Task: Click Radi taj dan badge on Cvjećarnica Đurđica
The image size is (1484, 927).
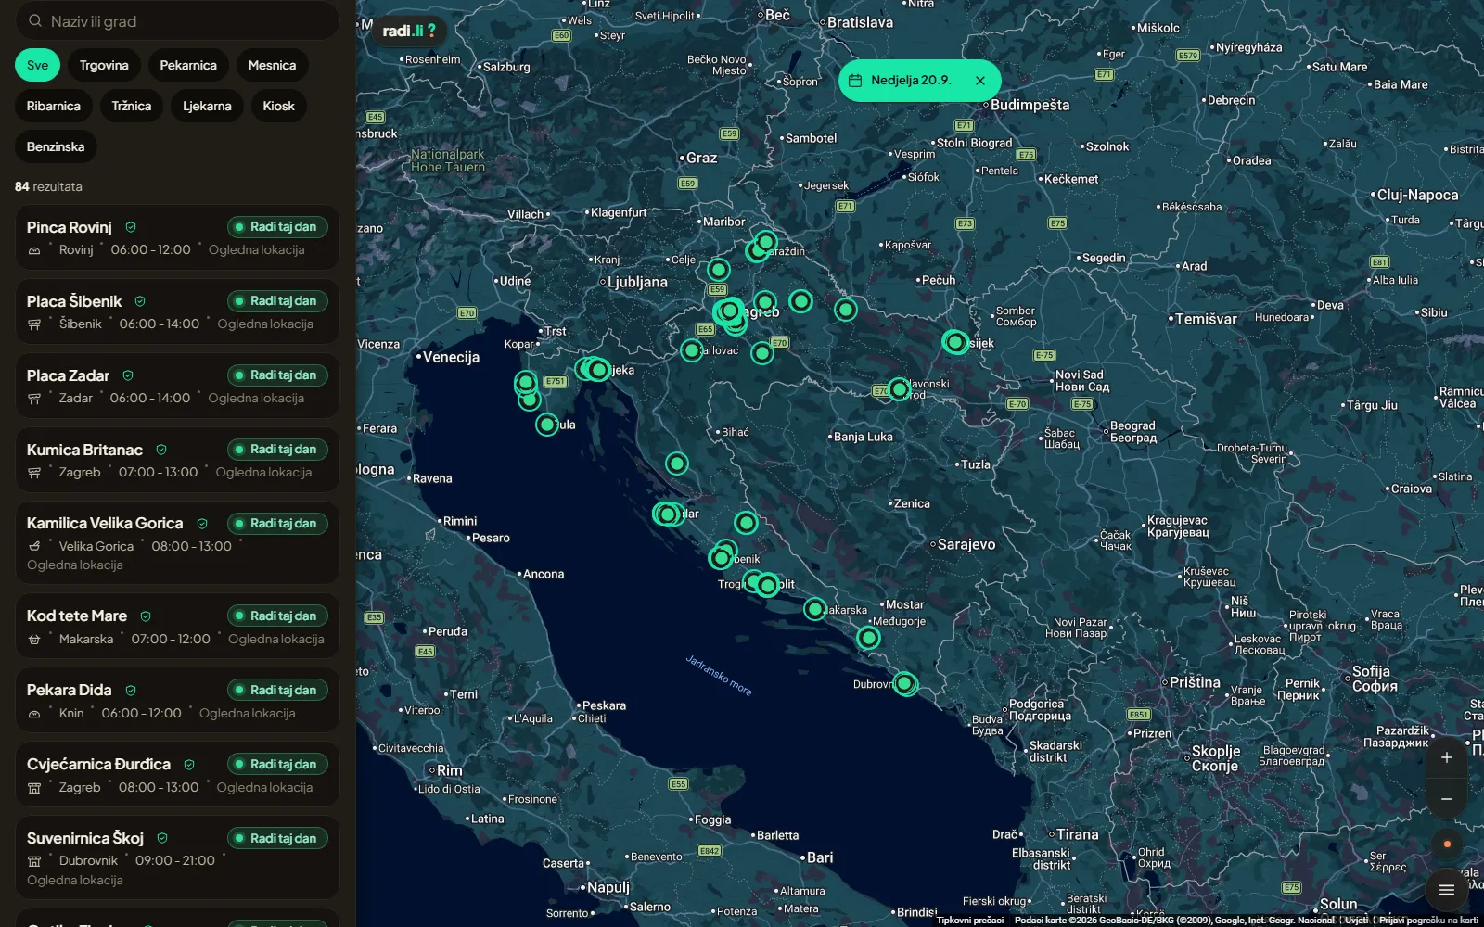Action: pyautogui.click(x=277, y=765)
